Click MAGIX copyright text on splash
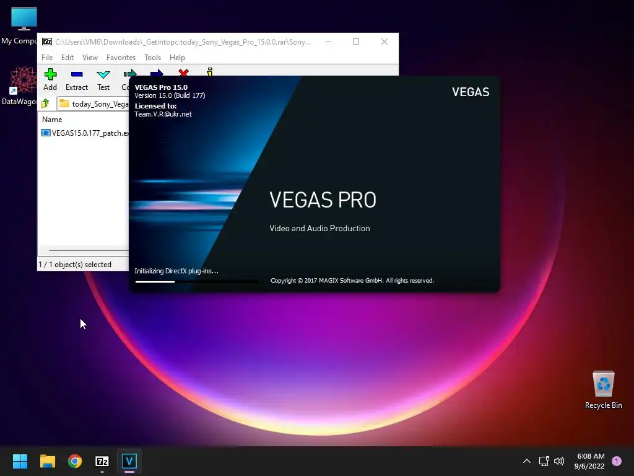 pyautogui.click(x=352, y=281)
